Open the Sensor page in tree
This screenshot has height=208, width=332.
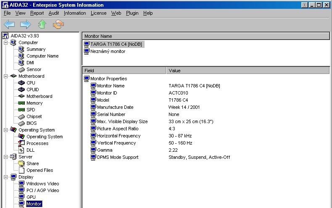[x=34, y=69]
